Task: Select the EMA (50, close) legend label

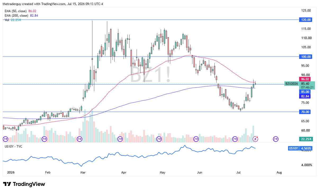Action: point(16,11)
